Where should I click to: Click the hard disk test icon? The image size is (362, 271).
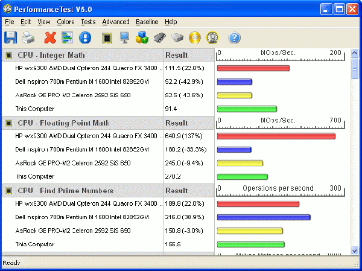click(x=177, y=37)
